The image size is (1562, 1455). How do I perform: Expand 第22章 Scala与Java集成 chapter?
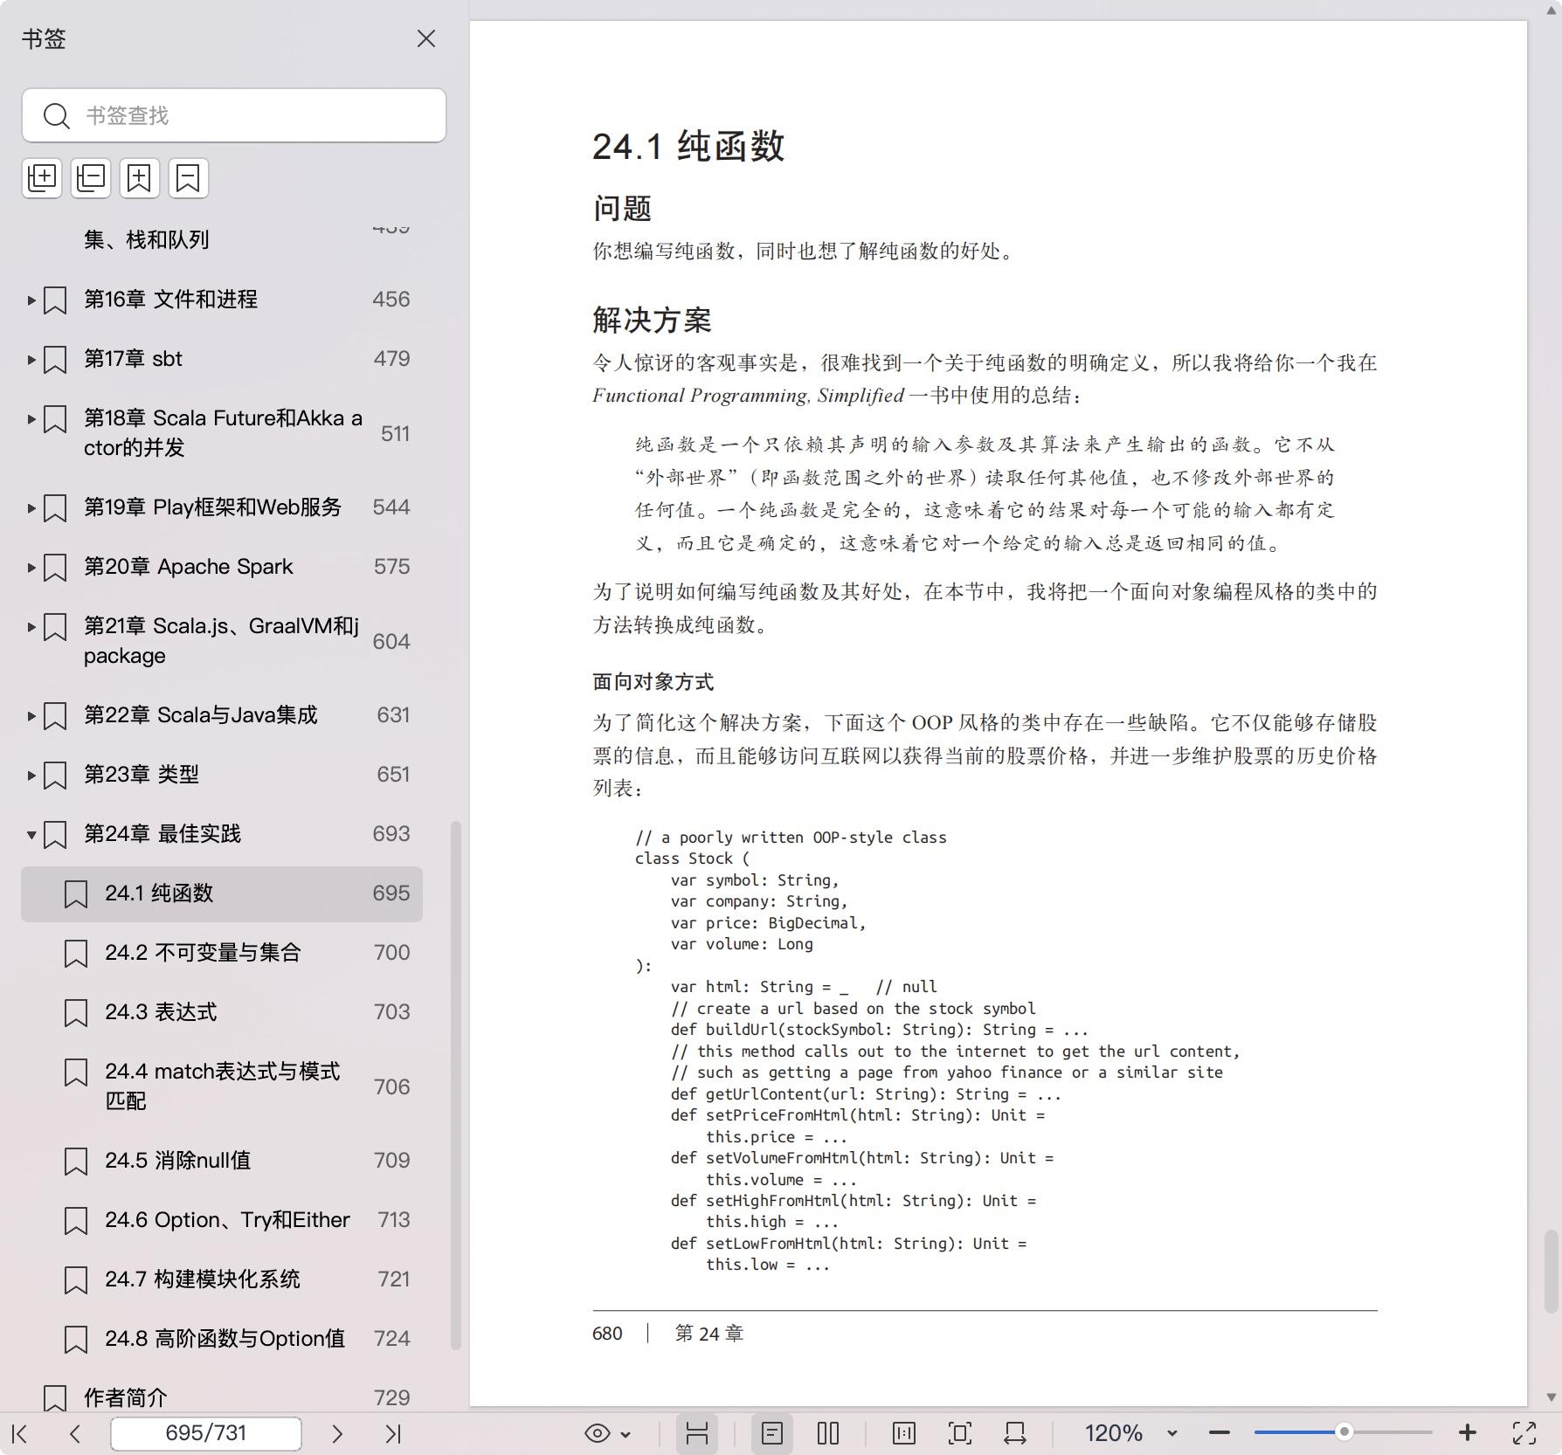(x=31, y=716)
